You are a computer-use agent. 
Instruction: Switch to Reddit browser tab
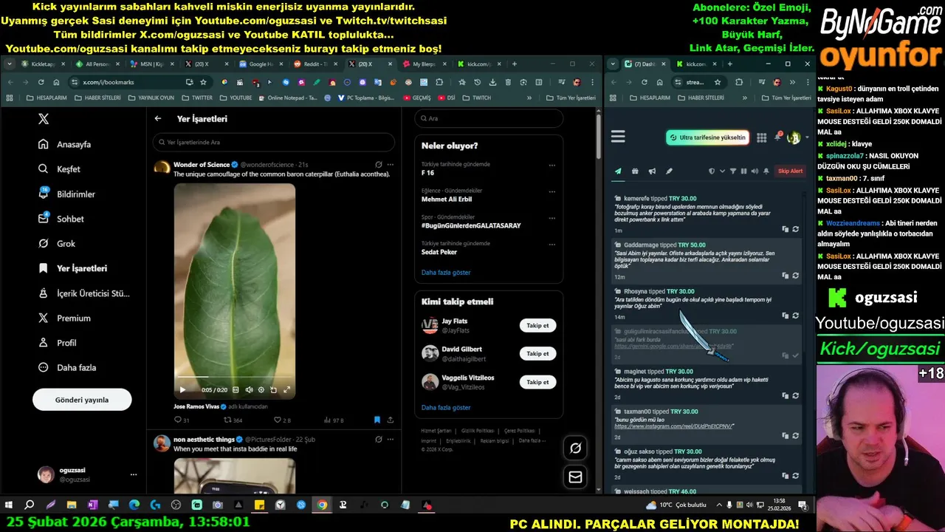315,64
